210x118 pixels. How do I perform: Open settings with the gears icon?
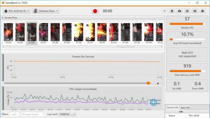coord(195,11)
